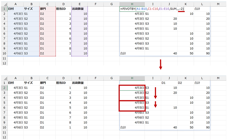Click 合計 row label in lower sheet's row 10

tap(132, 127)
